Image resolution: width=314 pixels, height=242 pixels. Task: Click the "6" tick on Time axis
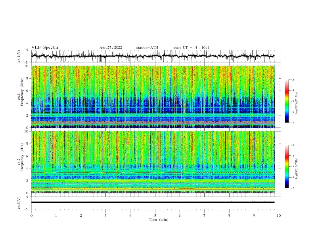click(x=180, y=216)
